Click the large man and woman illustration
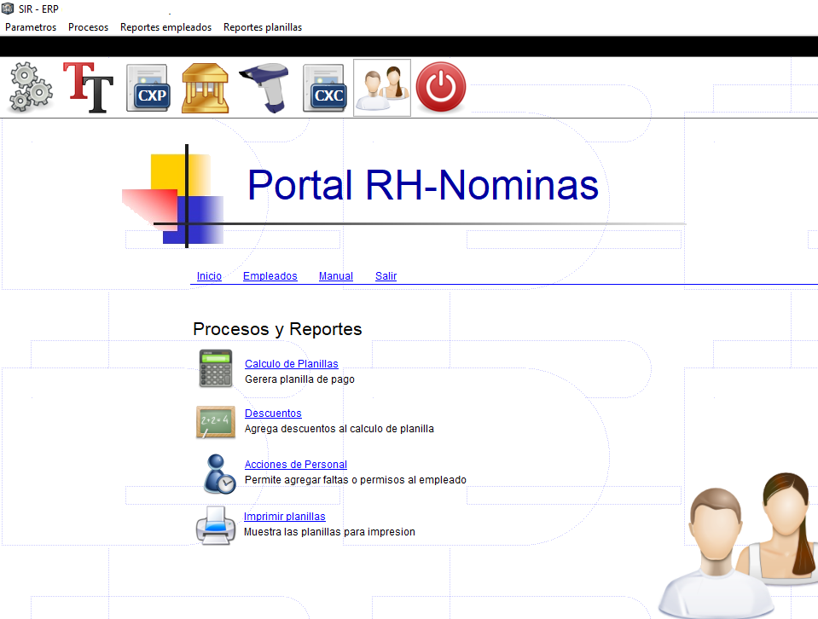This screenshot has height=619, width=818. point(738,545)
